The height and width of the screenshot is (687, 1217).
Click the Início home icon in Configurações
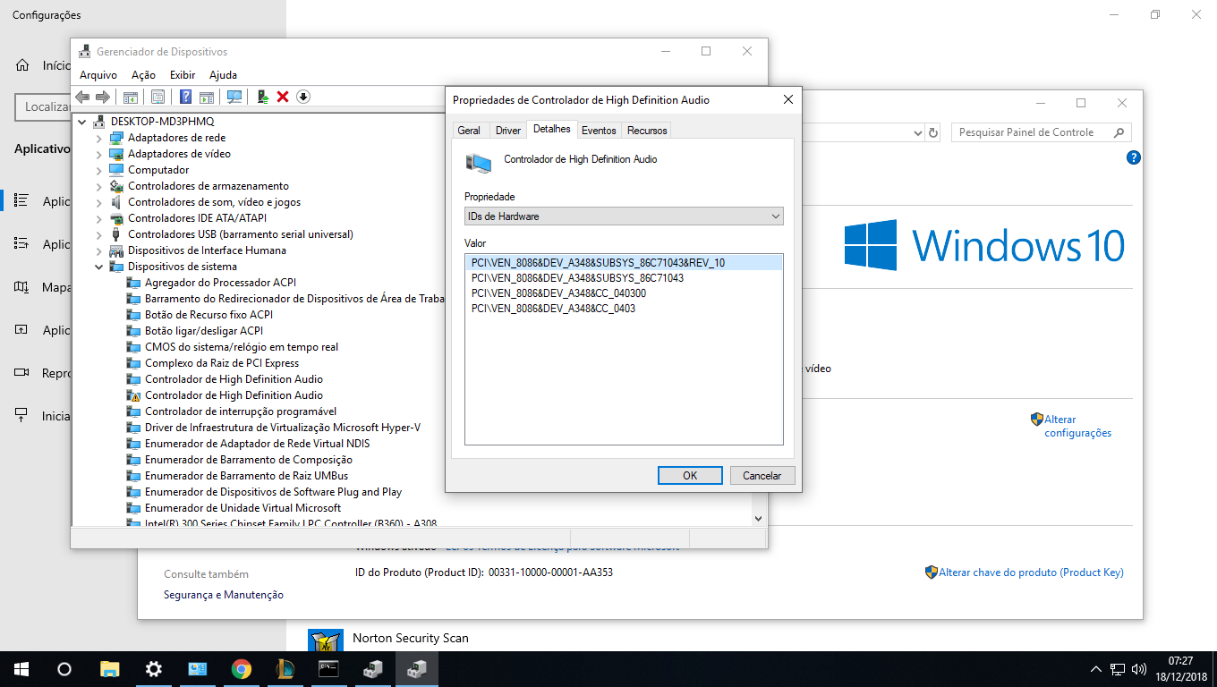coord(21,65)
